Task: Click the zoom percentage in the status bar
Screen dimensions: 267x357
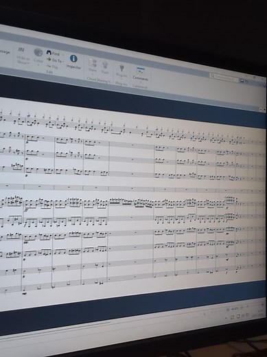Action: pos(235,308)
